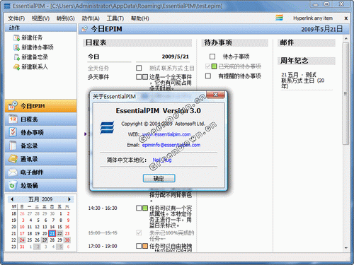354x265 pixels.
Task: Open the 电子邮件 mail module icon
Action: point(13,172)
